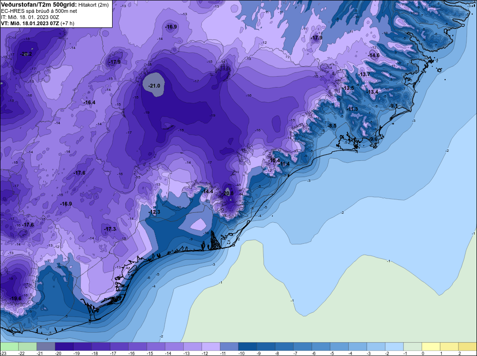Click the legend swatch labeled -10
This screenshot has height=356, width=477.
pos(247,346)
